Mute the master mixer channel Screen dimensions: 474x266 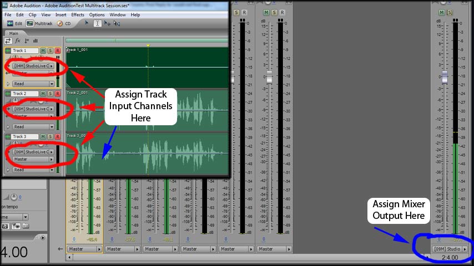[x=442, y=12]
